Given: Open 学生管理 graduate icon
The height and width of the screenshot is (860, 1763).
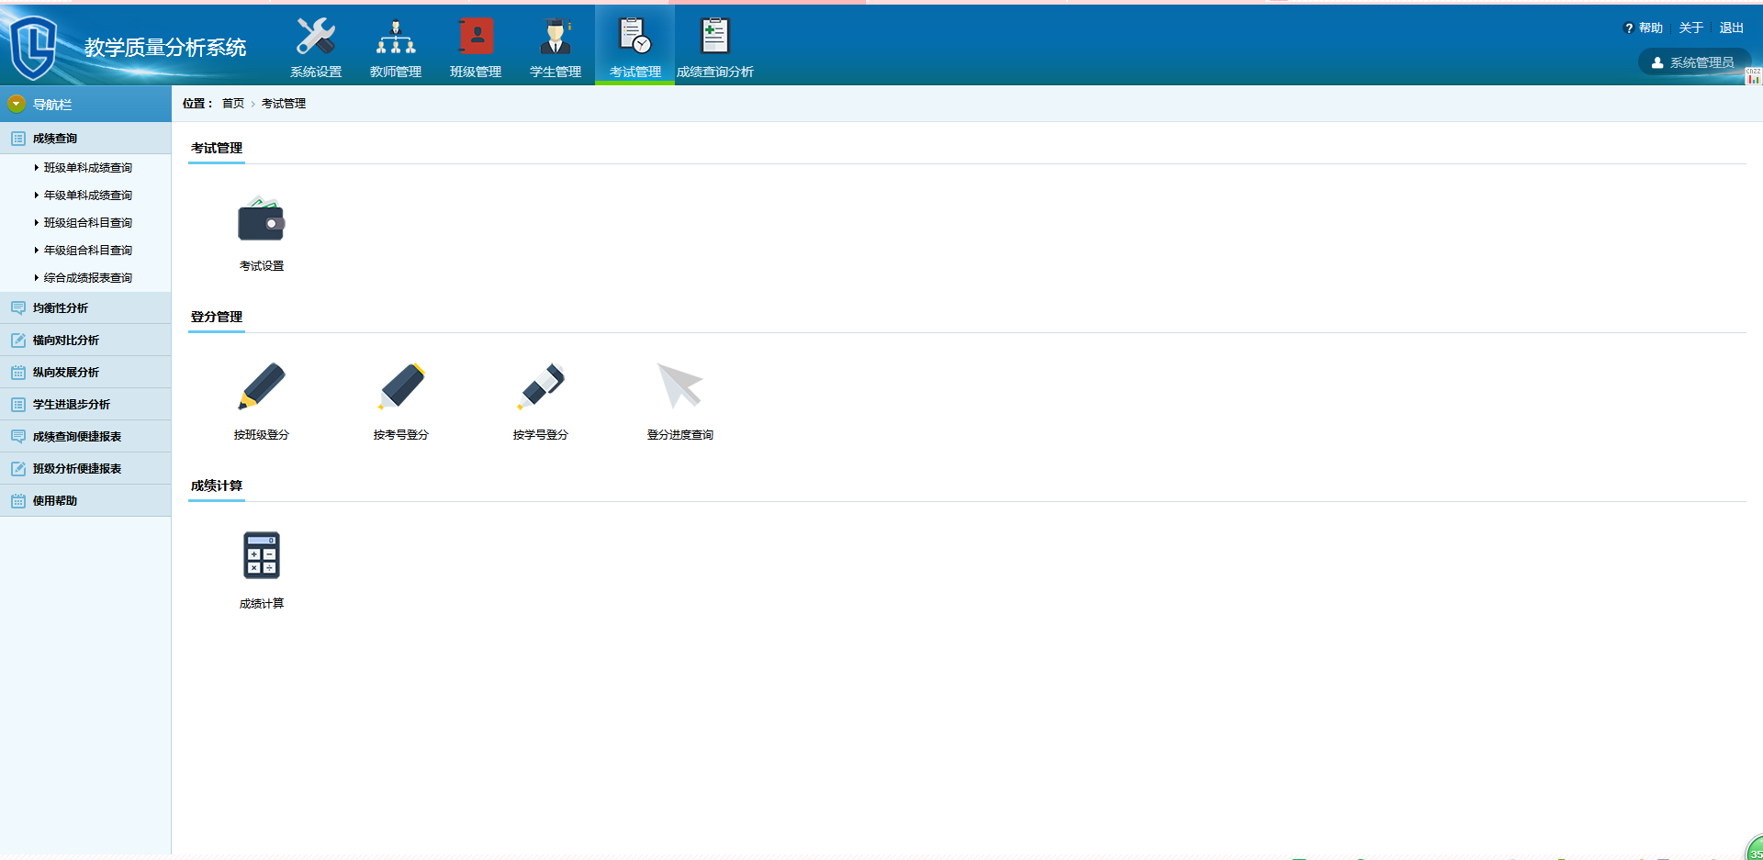Looking at the screenshot, I should pyautogui.click(x=556, y=37).
